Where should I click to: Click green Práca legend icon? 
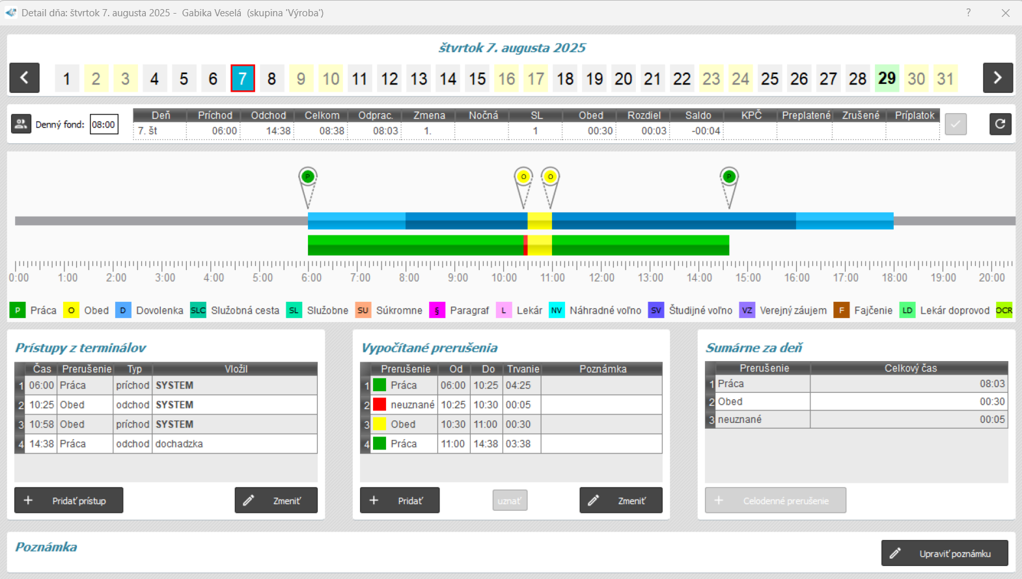[18, 310]
